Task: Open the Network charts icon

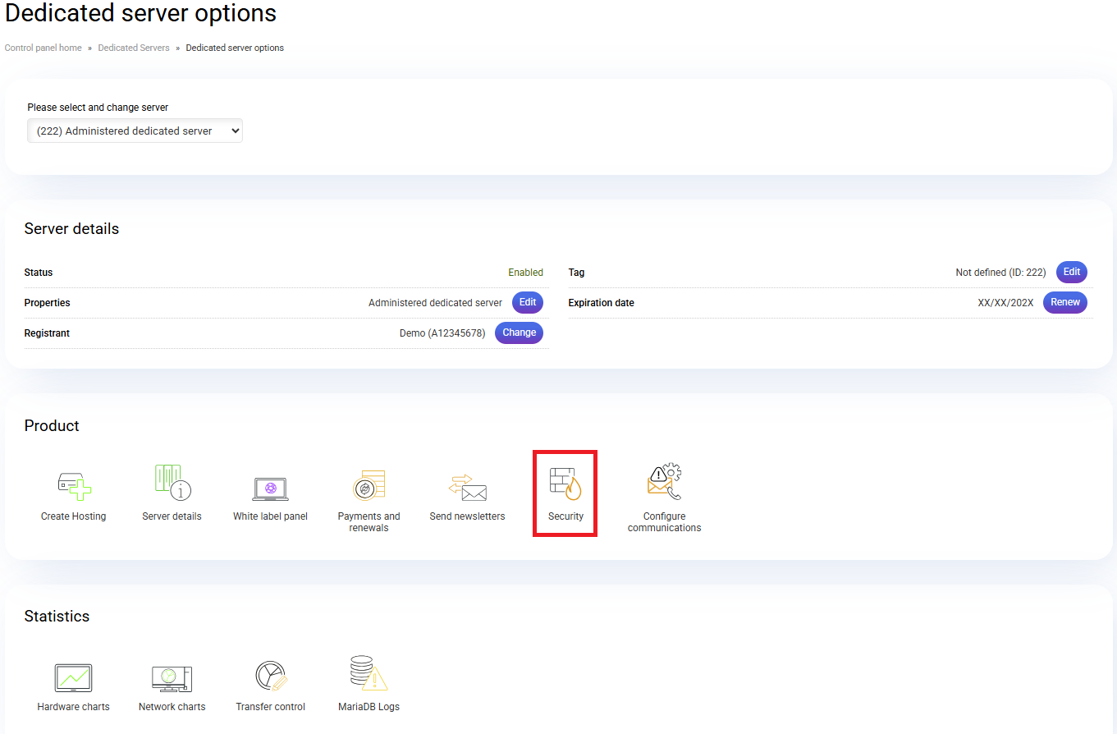Action: tap(172, 678)
